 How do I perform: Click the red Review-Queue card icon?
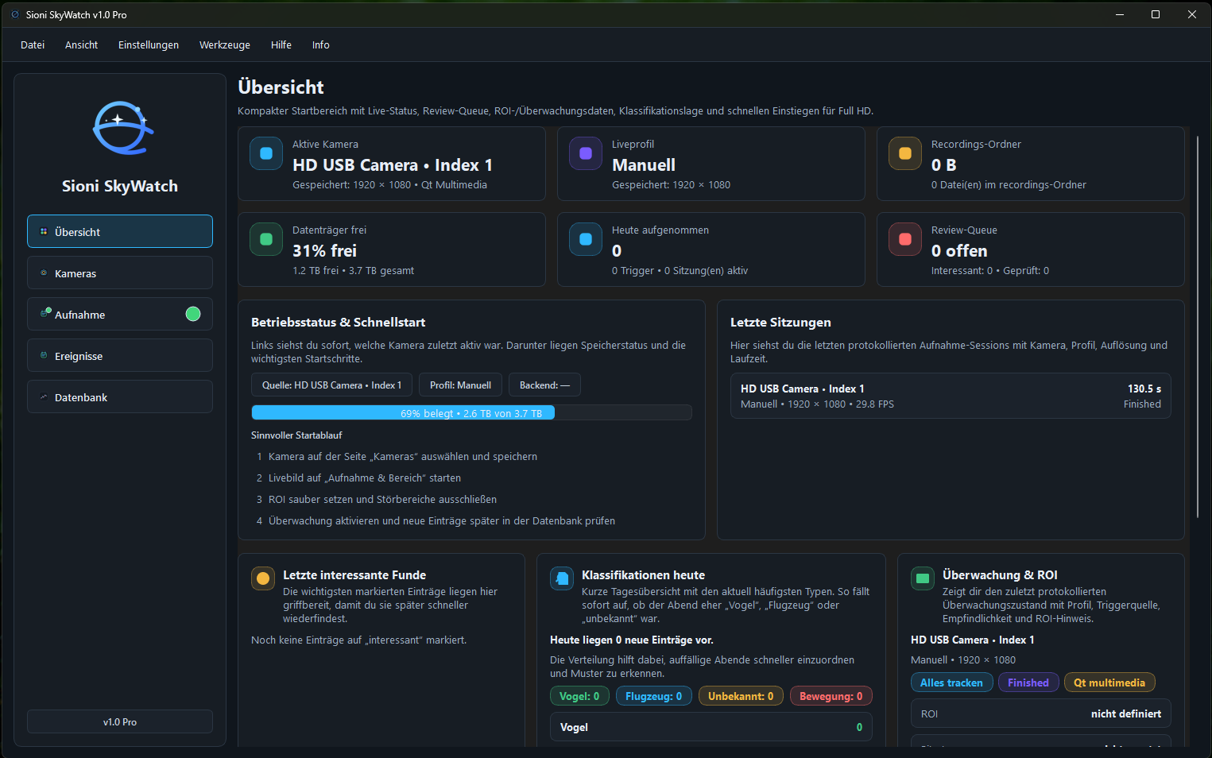coord(905,239)
